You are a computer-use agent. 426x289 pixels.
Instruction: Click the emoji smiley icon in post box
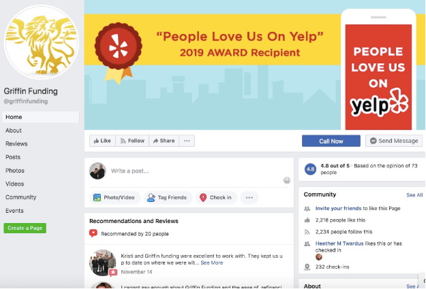point(287,181)
